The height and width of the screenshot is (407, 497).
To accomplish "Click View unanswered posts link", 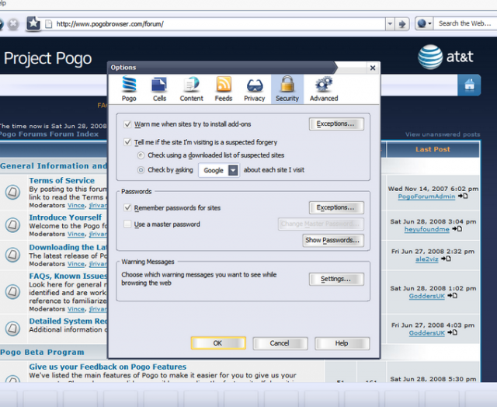I will click(x=443, y=134).
